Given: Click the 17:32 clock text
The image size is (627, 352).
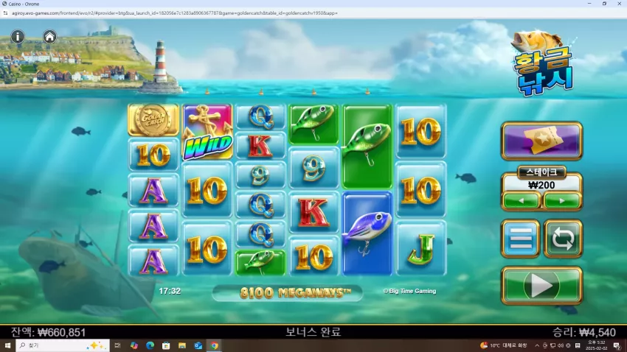Looking at the screenshot, I should point(170,291).
